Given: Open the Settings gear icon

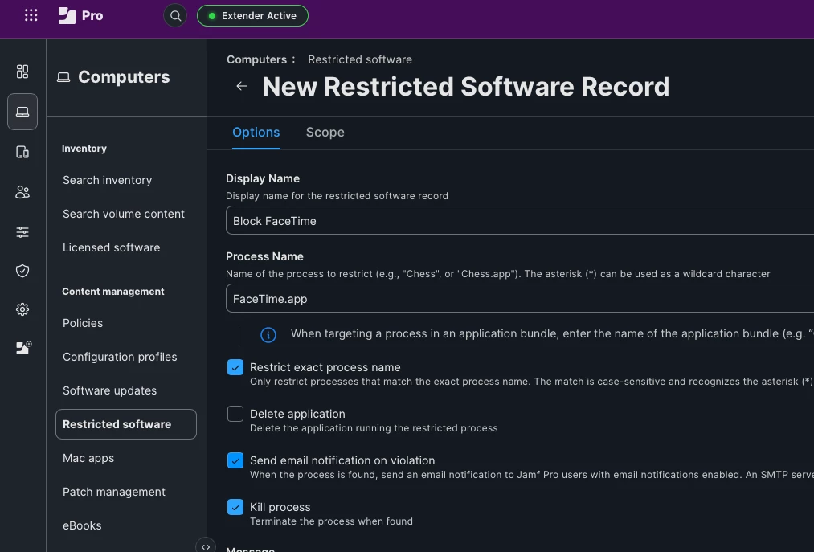Looking at the screenshot, I should click(x=22, y=309).
